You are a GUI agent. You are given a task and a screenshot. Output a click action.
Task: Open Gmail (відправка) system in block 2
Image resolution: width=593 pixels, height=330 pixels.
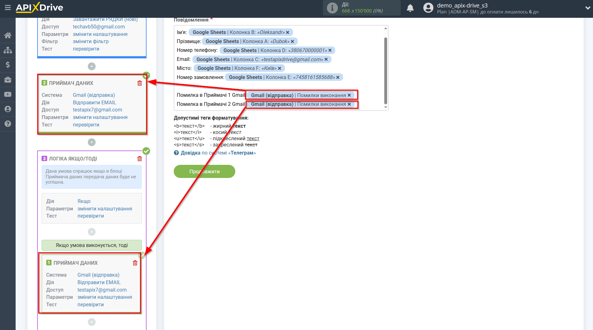(x=94, y=95)
